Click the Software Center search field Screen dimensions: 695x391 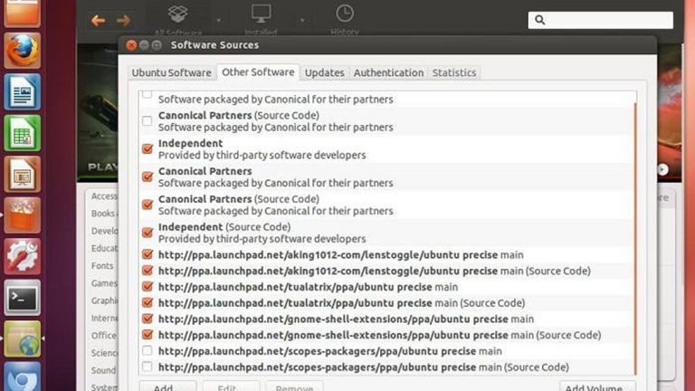click(600, 20)
